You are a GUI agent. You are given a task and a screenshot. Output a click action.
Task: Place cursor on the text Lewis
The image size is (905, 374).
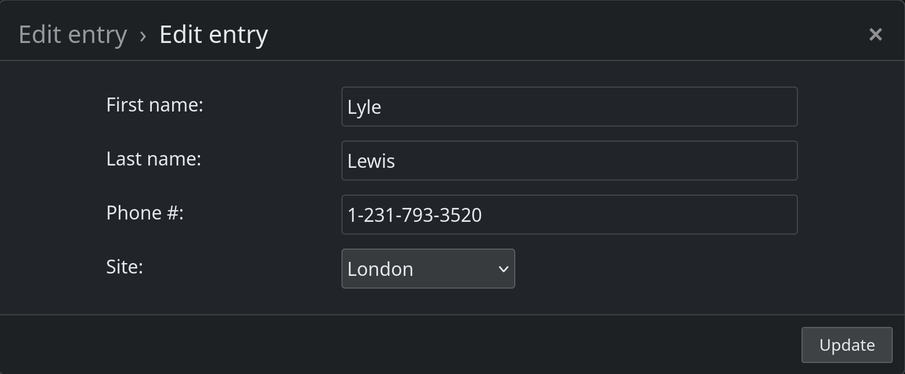pyautogui.click(x=371, y=161)
